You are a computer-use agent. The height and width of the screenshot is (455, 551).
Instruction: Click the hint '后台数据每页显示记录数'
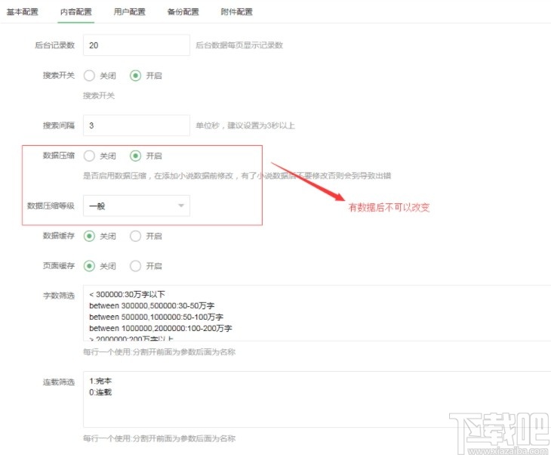(x=239, y=45)
